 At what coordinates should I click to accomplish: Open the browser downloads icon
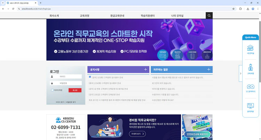(247, 9)
